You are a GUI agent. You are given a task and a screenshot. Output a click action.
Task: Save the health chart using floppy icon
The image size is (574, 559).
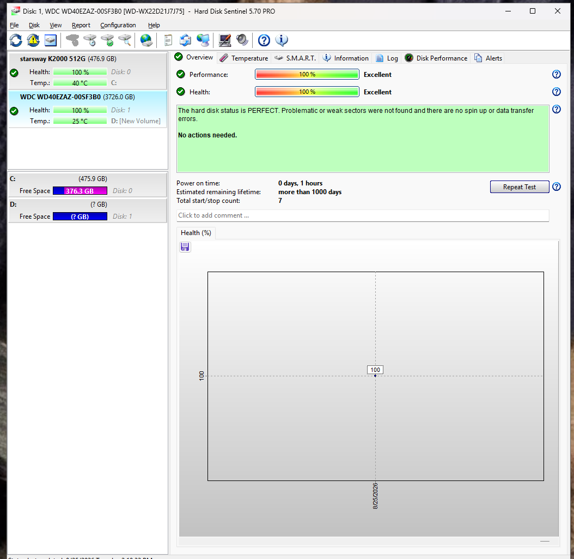click(x=185, y=247)
